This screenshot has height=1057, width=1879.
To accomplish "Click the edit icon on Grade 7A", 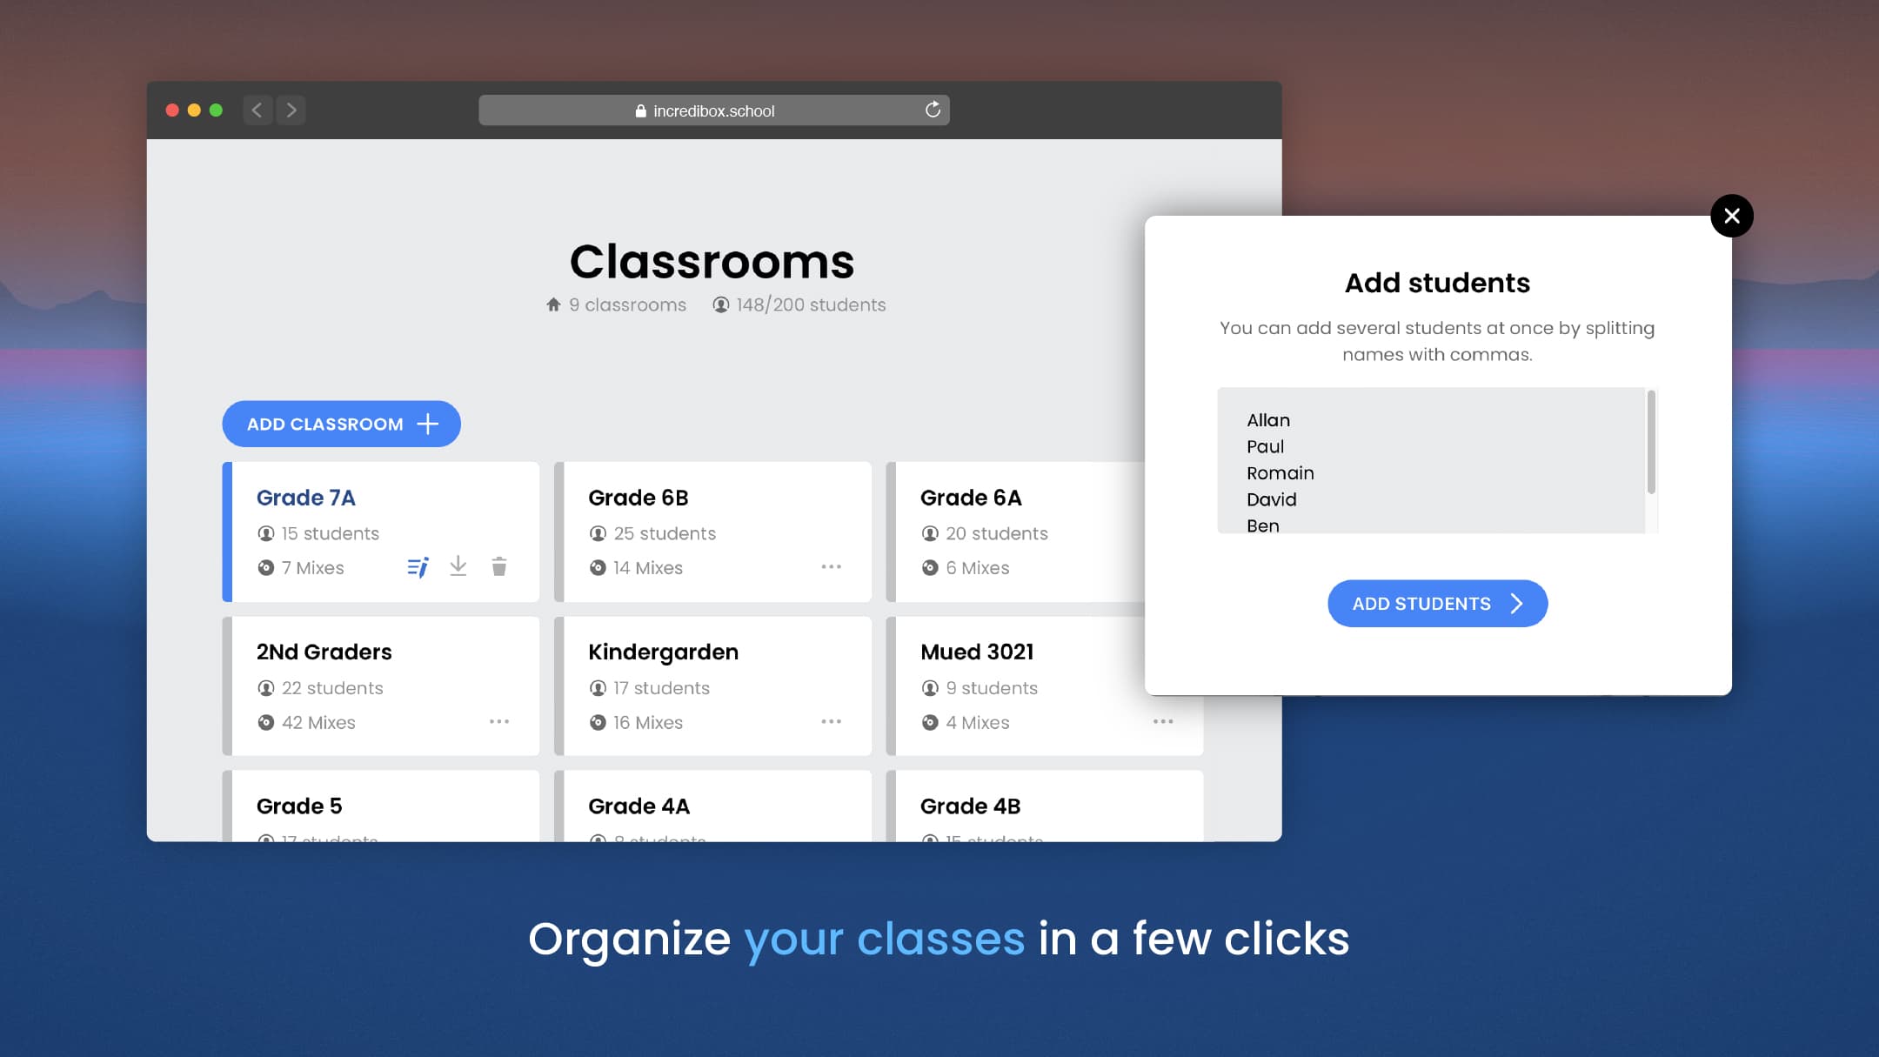I will tap(417, 566).
